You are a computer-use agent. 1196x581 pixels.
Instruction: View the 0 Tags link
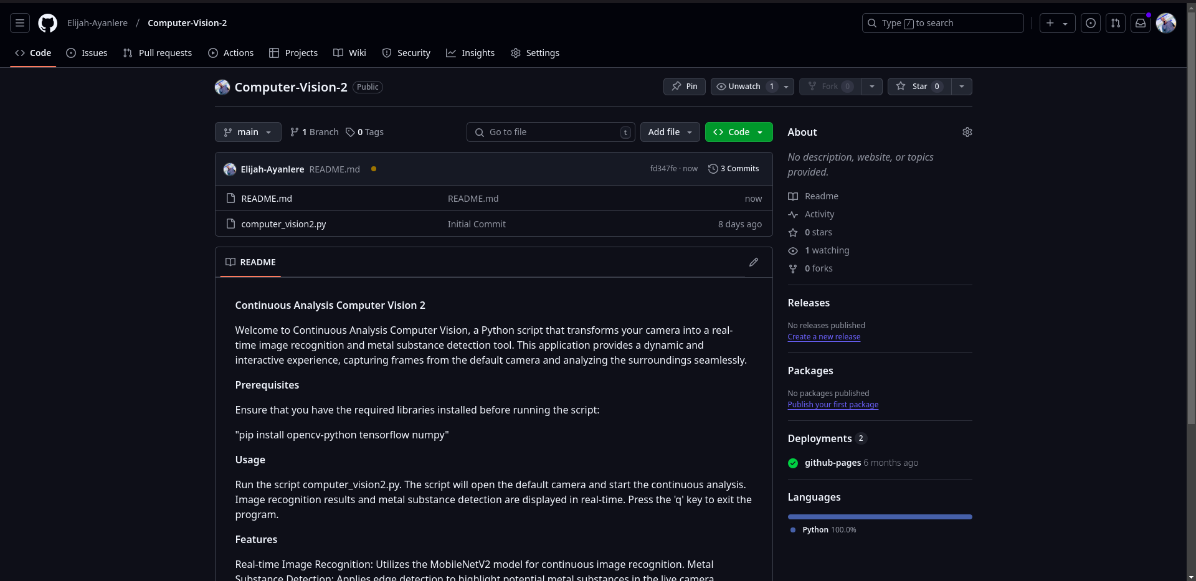(x=365, y=132)
